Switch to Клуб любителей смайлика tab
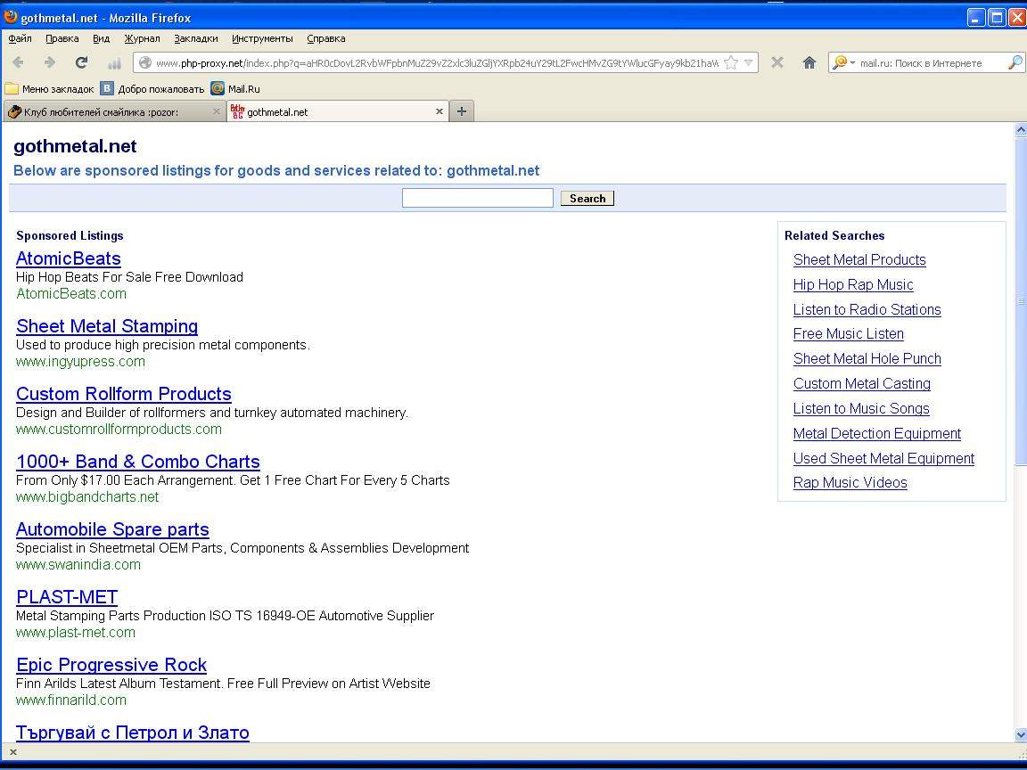This screenshot has width=1027, height=770. pos(114,112)
